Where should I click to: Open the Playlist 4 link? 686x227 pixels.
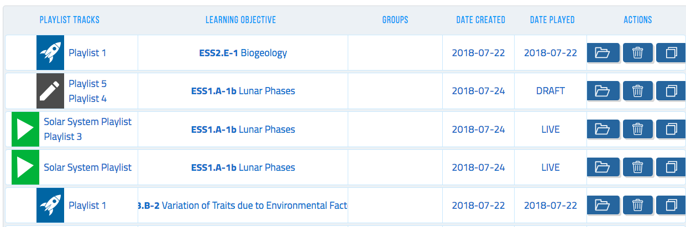[x=88, y=99]
